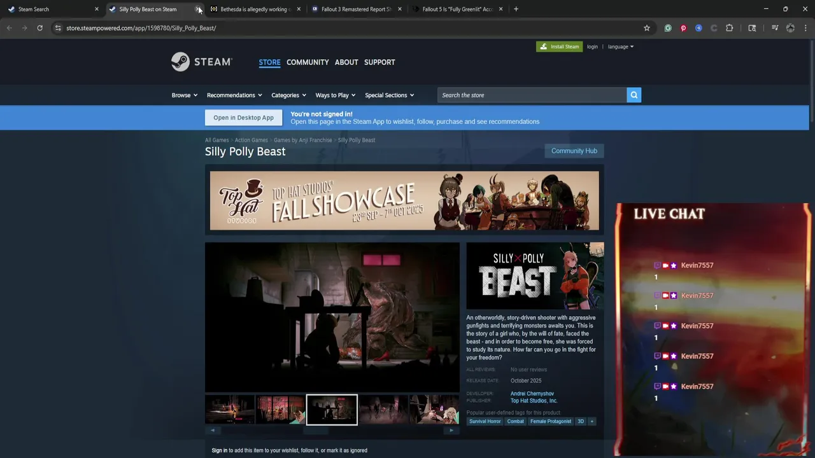Screen dimensions: 815x458
Task: Click the tab search toolbar icon
Action: click(x=752, y=28)
